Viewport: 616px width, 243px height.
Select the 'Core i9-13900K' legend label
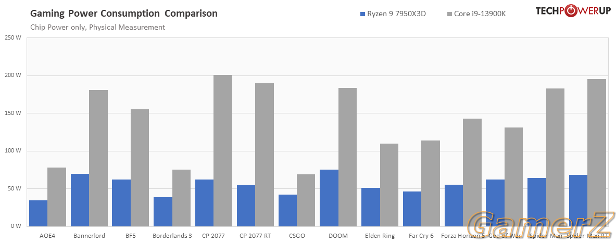tap(480, 14)
